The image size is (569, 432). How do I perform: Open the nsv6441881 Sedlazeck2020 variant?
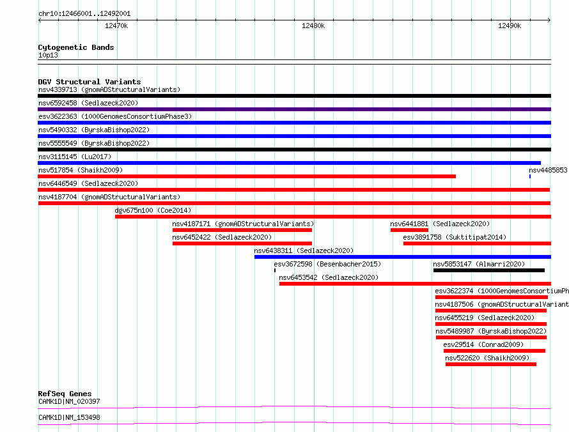[x=409, y=230]
